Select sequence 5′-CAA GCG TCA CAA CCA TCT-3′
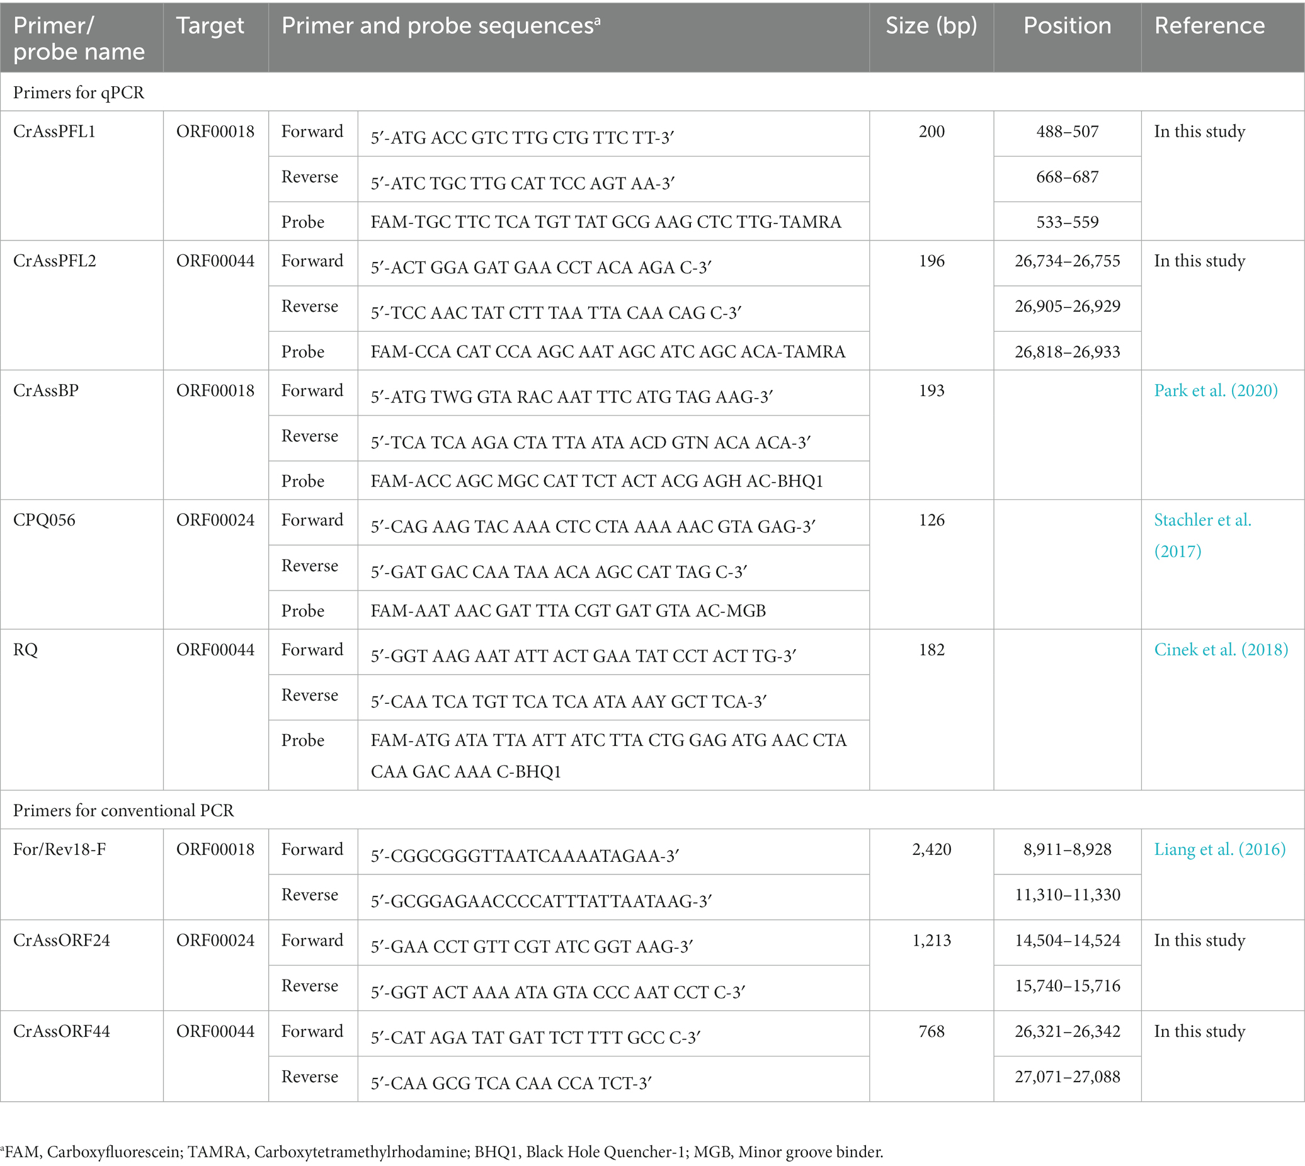The image size is (1305, 1166). (x=511, y=1084)
